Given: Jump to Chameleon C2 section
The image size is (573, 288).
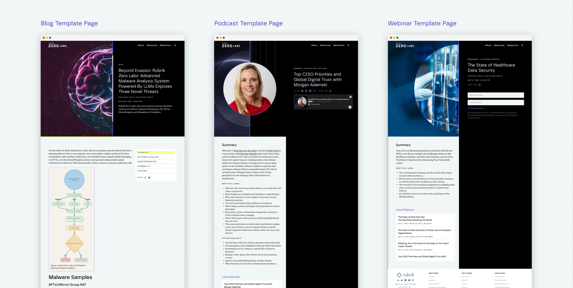Looking at the screenshot, I should point(156,166).
